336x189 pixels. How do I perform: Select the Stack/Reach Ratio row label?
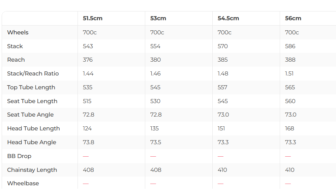[33, 74]
